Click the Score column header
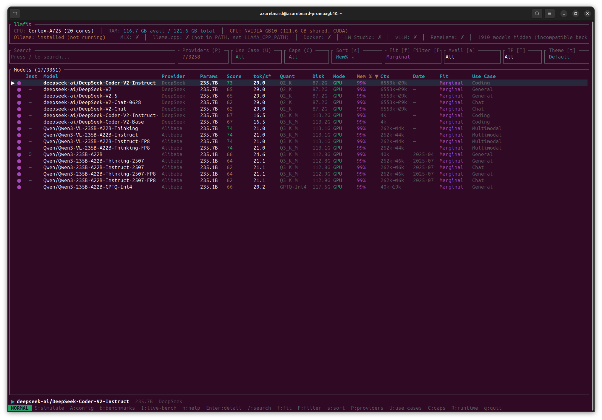Image resolution: width=602 pixels, height=420 pixels. (234, 77)
